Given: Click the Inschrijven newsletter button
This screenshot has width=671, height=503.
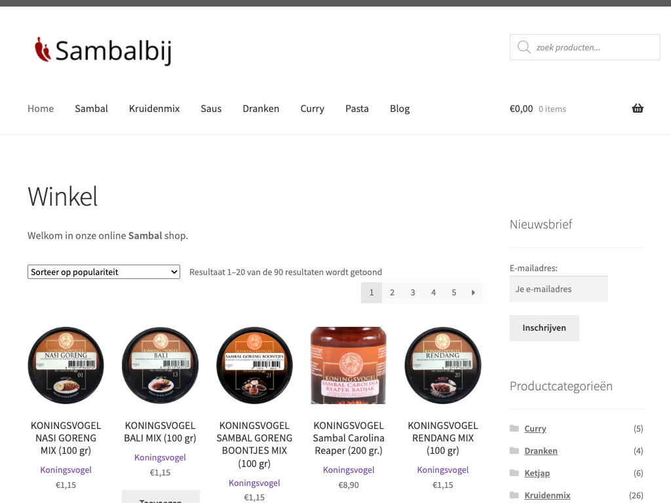Looking at the screenshot, I should pos(545,328).
